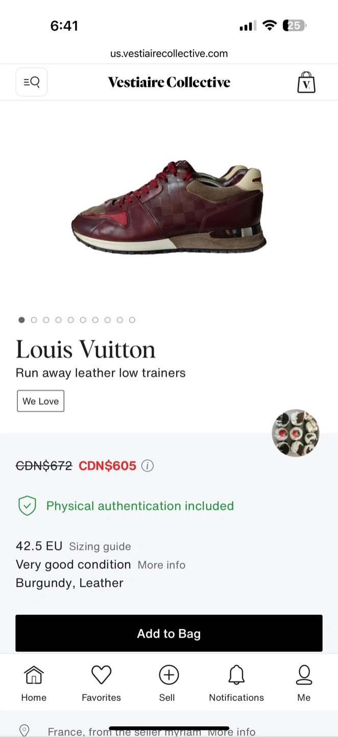
Task: Tap the Vestiaire Collective logo
Action: 168,82
